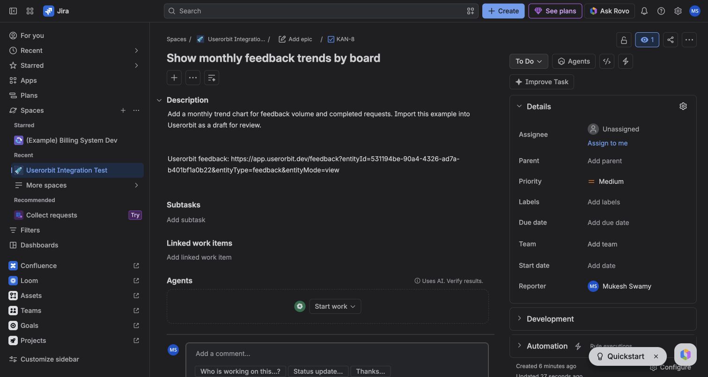Open the Start work dropdown
Image resolution: width=708 pixels, height=377 pixels.
[335, 306]
